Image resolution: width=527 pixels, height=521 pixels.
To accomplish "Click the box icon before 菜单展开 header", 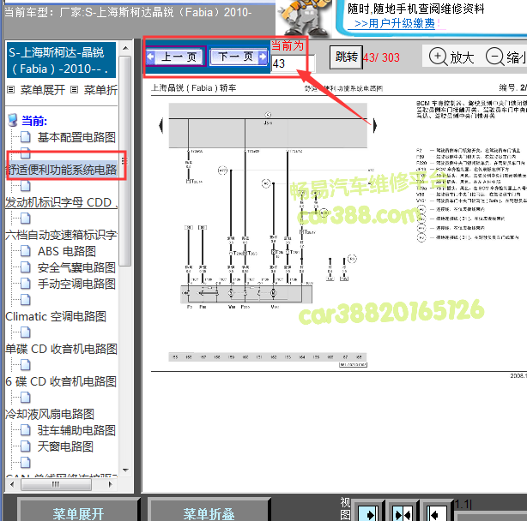I will pyautogui.click(x=11, y=90).
